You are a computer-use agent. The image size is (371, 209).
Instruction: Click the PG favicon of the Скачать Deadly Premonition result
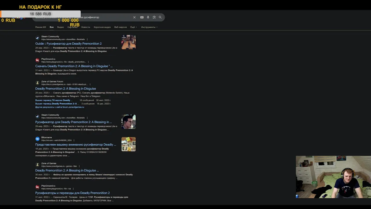(37, 60)
